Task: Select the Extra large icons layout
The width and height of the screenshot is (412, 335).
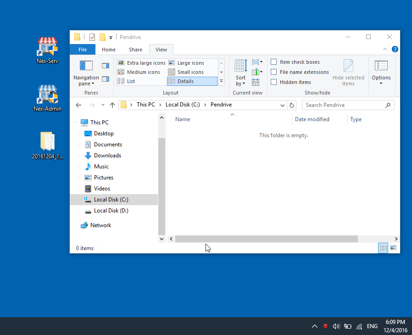Action: [142, 63]
